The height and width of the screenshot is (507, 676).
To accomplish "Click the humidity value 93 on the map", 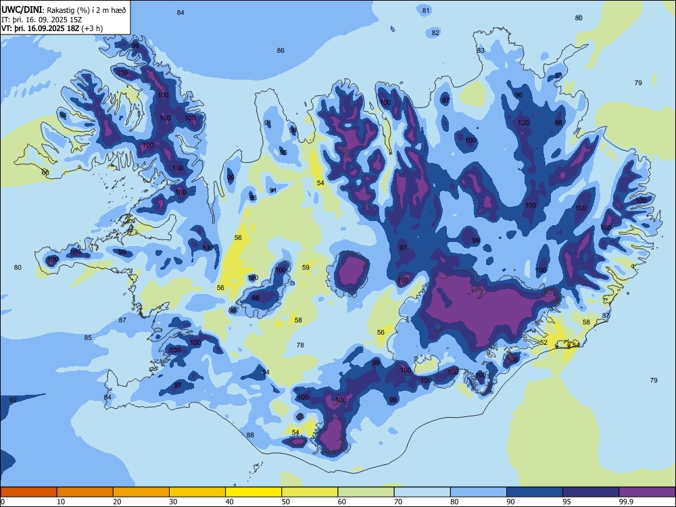I will pos(558,76).
